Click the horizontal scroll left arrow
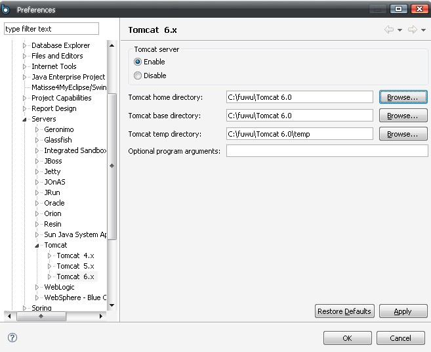 pos(9,316)
